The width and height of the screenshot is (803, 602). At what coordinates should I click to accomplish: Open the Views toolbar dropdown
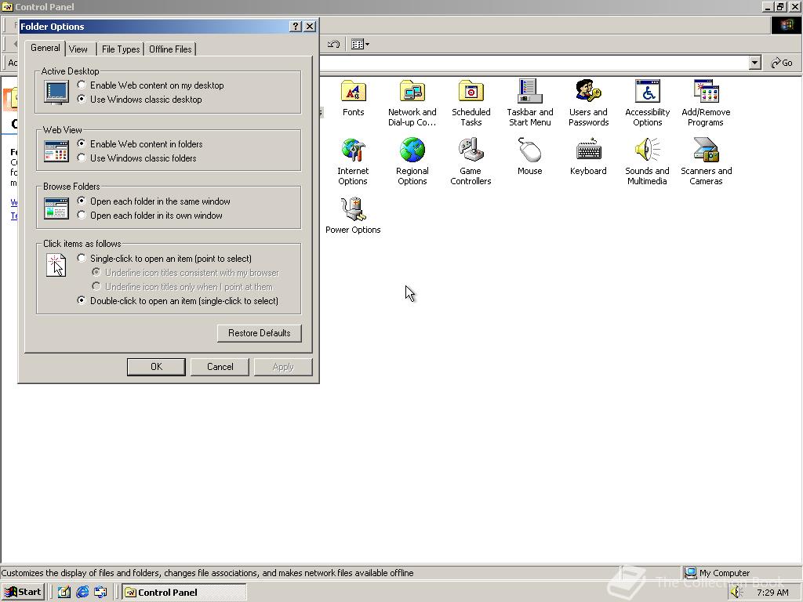(x=361, y=45)
